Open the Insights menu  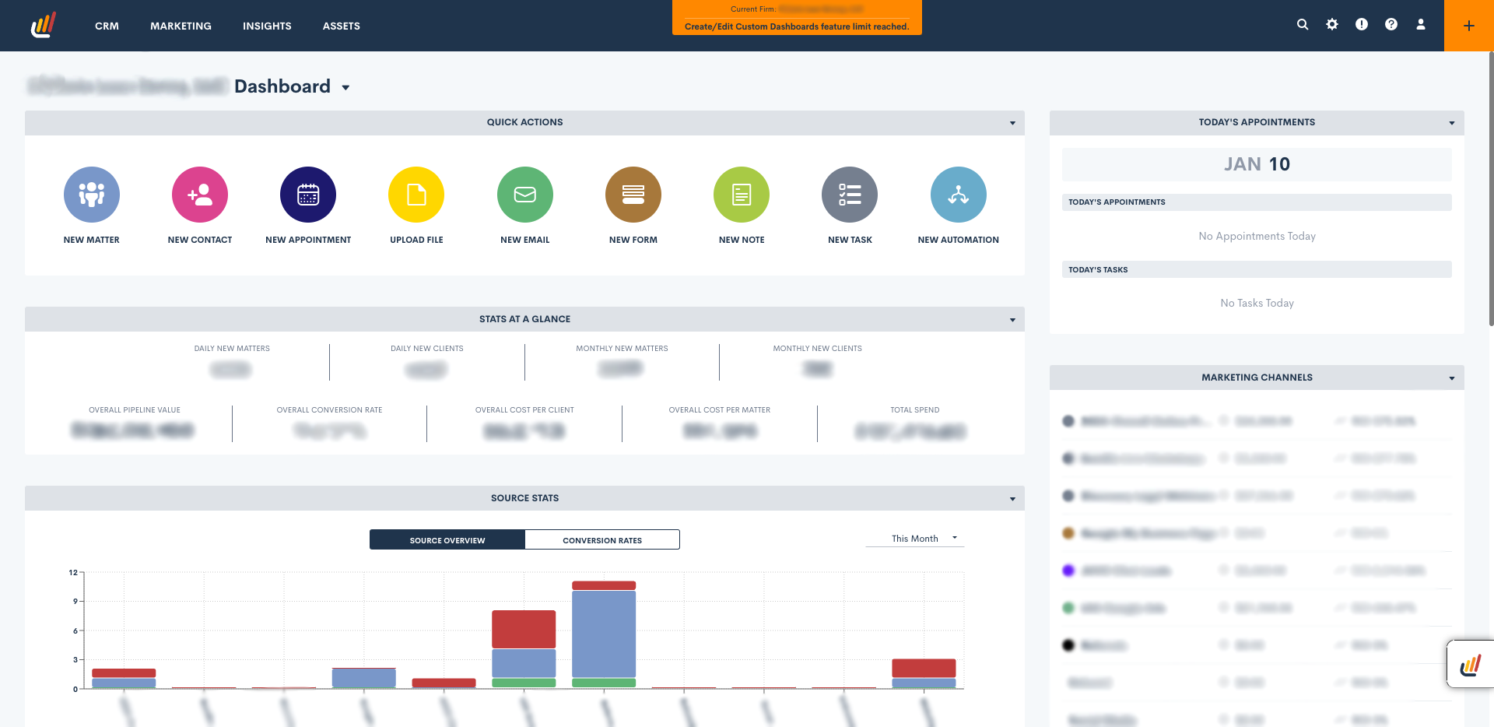click(x=267, y=26)
